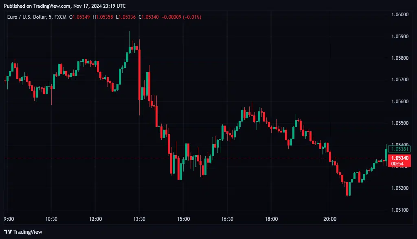The height and width of the screenshot is (239, 417).
Task: Click the red current price label 1.05340
Action: click(399, 158)
